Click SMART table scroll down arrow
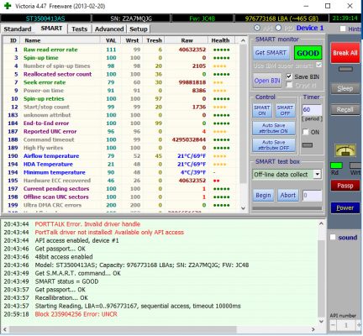Viewport: 363px width, 336px height. [243, 208]
